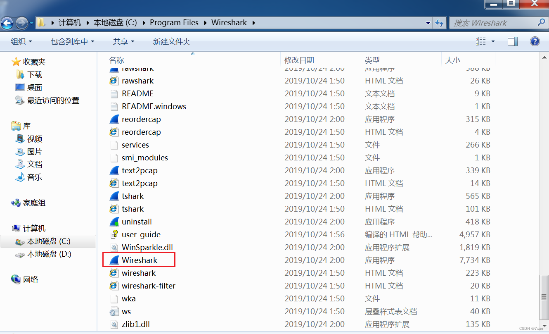
Task: Select the uninstall program icon
Action: 114,222
